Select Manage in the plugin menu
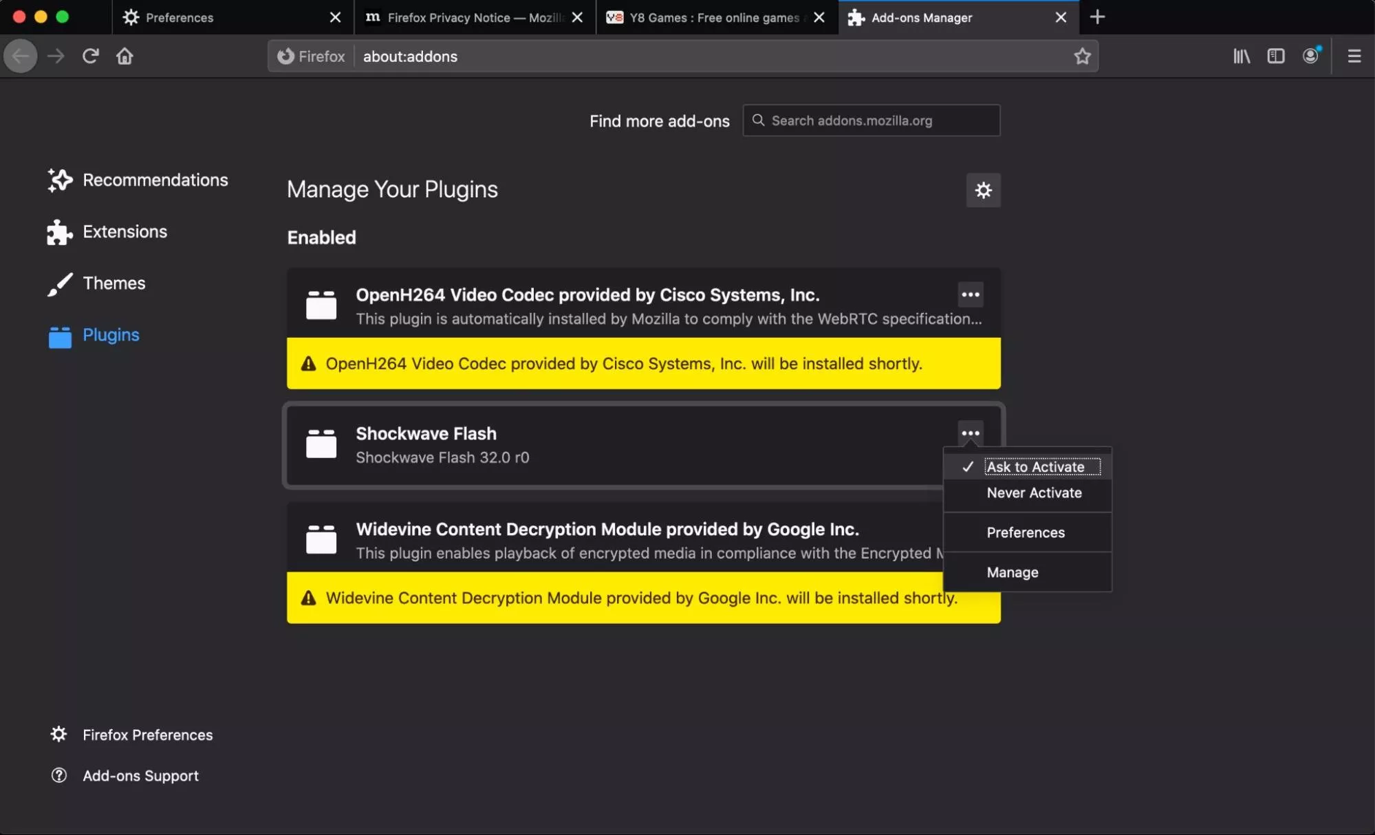Viewport: 1375px width, 835px height. point(1012,572)
